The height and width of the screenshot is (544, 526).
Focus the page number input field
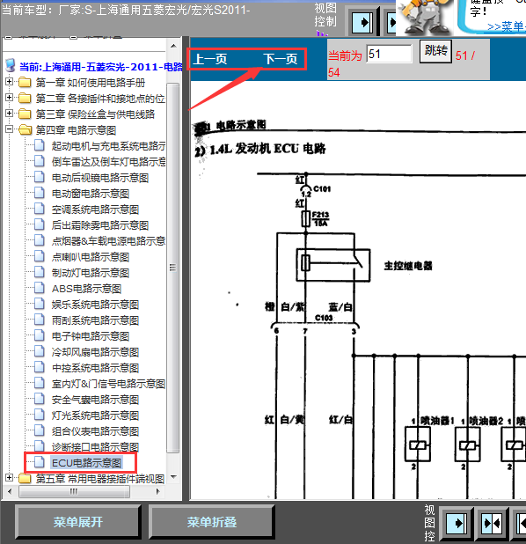(x=389, y=54)
